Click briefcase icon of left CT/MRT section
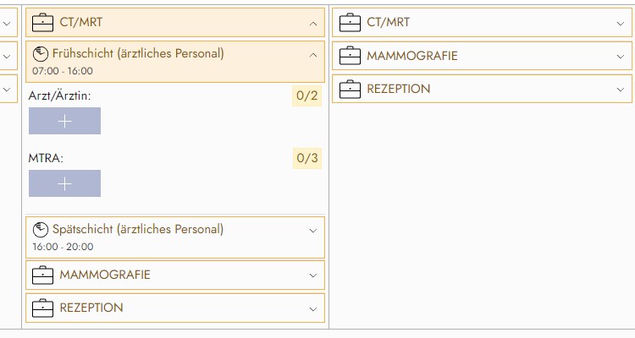Viewport: 635px width, 338px height. [42, 21]
